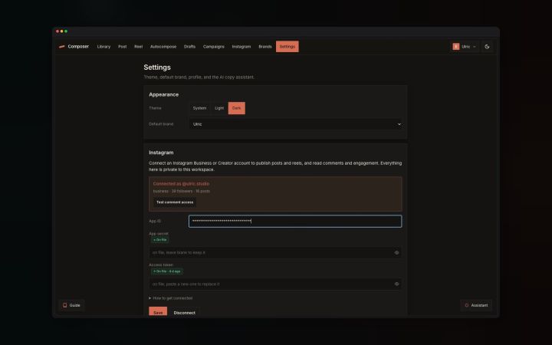Reveal the Access token with eye icon
The image size is (552, 345).
[x=397, y=284]
